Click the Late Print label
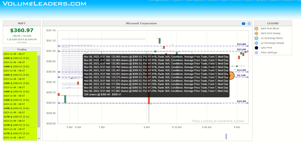This screenshot has height=146, width=301. 266,48
